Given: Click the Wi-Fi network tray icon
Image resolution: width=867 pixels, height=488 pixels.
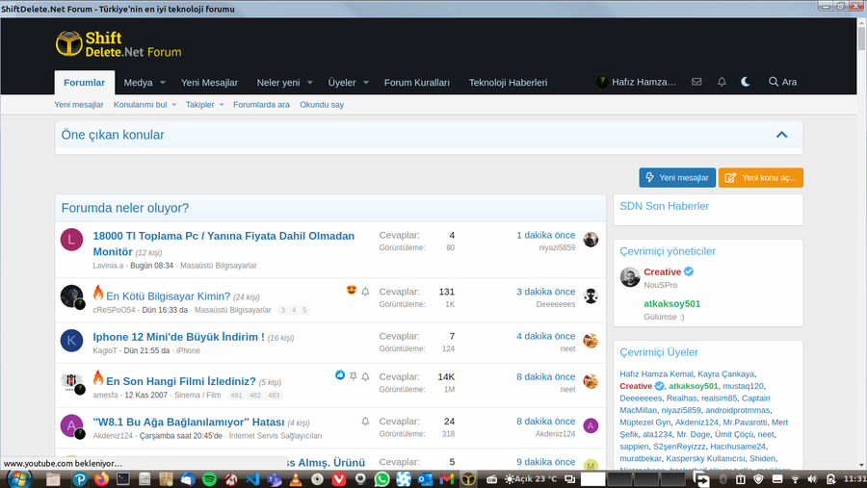Looking at the screenshot, I should click(x=795, y=479).
